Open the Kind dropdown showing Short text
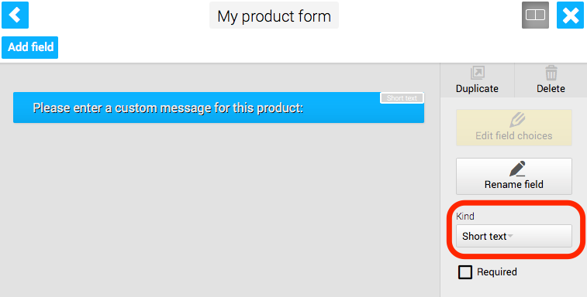 [x=513, y=236]
